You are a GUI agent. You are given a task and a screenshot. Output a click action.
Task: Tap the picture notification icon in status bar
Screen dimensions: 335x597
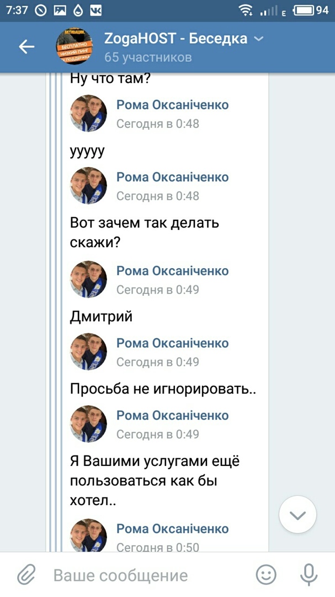[61, 10]
